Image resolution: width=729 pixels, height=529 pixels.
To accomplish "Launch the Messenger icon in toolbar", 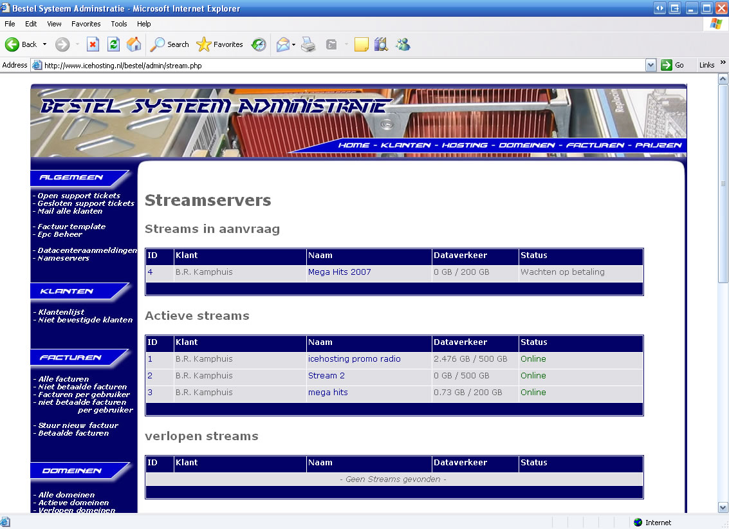I will tap(403, 44).
